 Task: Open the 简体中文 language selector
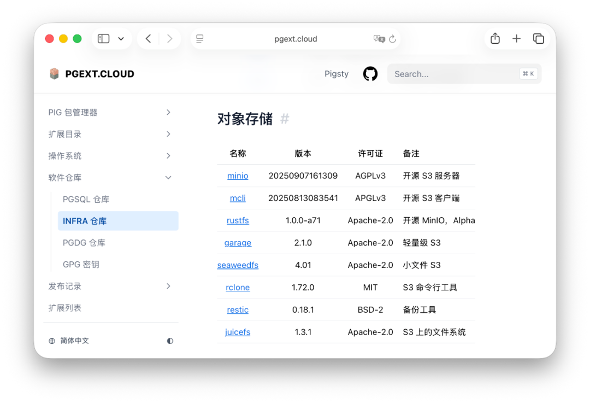[x=74, y=341]
